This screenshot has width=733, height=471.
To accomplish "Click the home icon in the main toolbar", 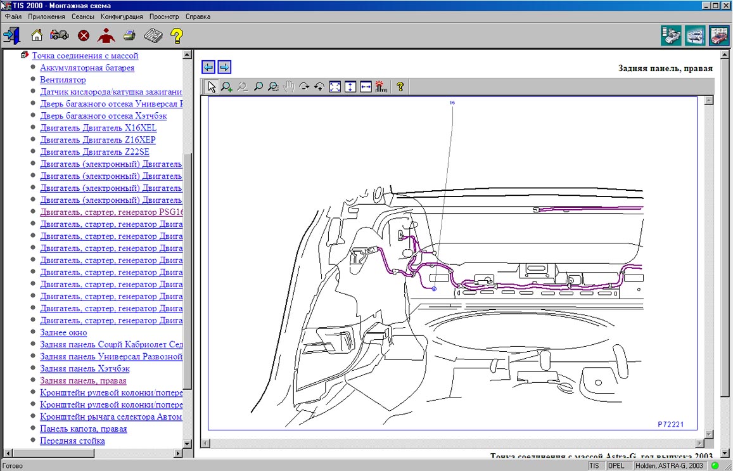I will [37, 35].
